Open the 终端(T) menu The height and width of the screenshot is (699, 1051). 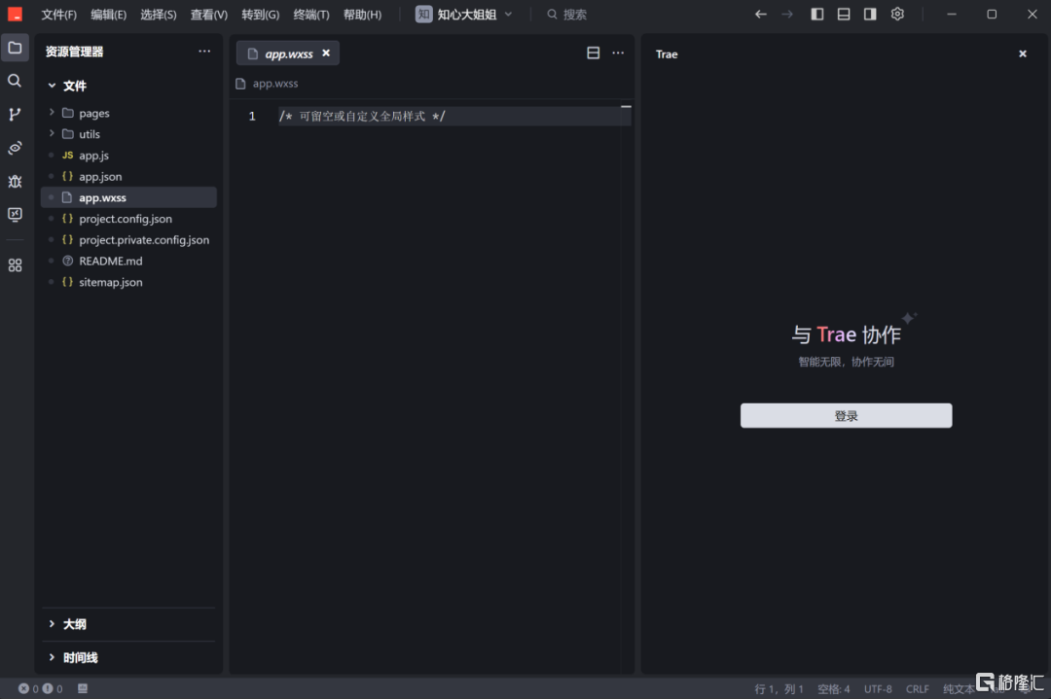[x=311, y=15]
